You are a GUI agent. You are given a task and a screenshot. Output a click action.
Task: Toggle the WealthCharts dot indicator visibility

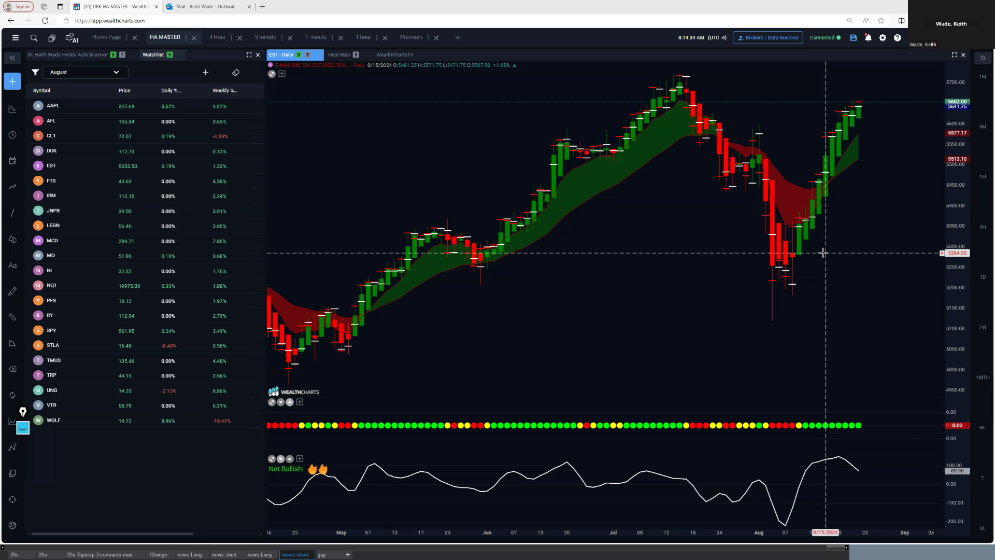272,402
